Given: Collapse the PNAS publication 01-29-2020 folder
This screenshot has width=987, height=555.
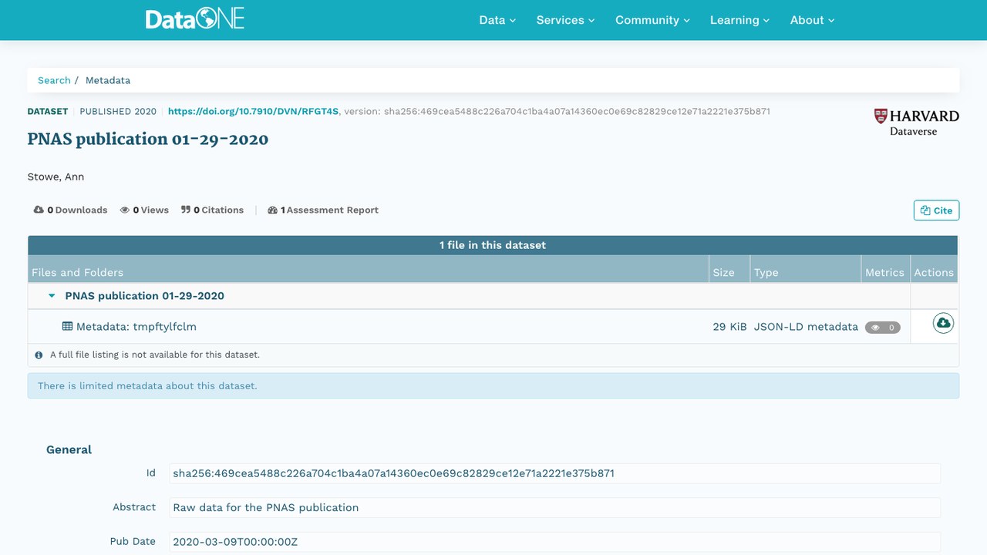Looking at the screenshot, I should coord(52,296).
